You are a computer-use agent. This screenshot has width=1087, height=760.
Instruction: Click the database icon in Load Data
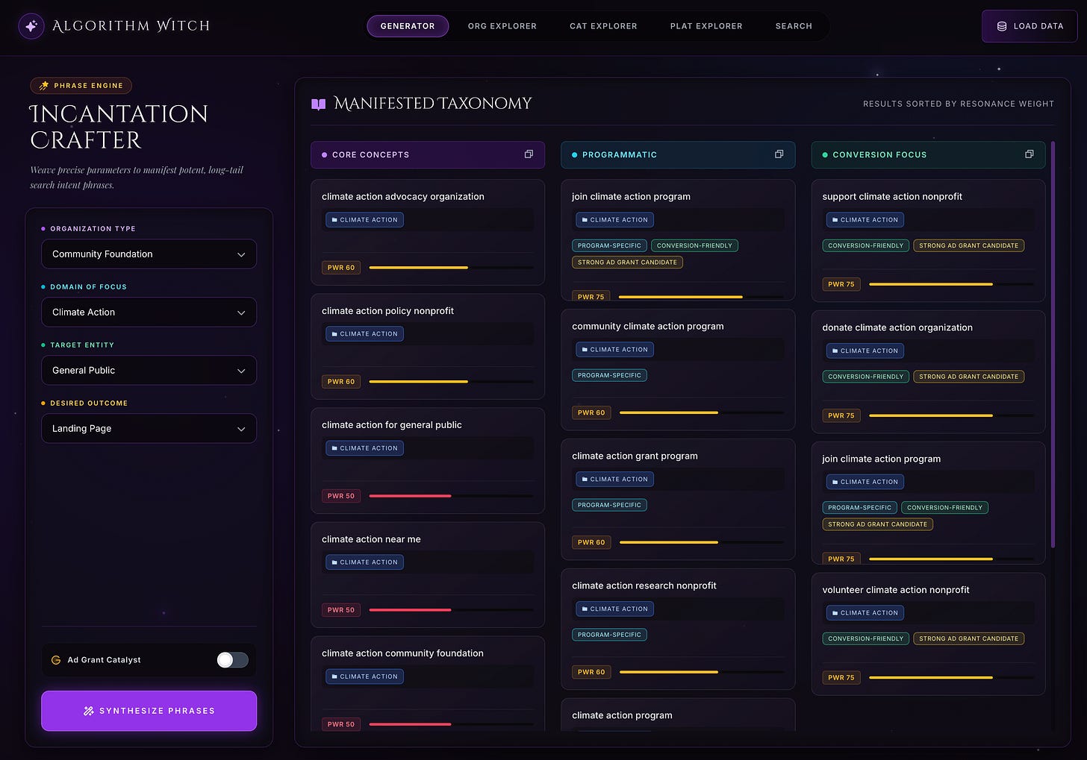(1002, 26)
